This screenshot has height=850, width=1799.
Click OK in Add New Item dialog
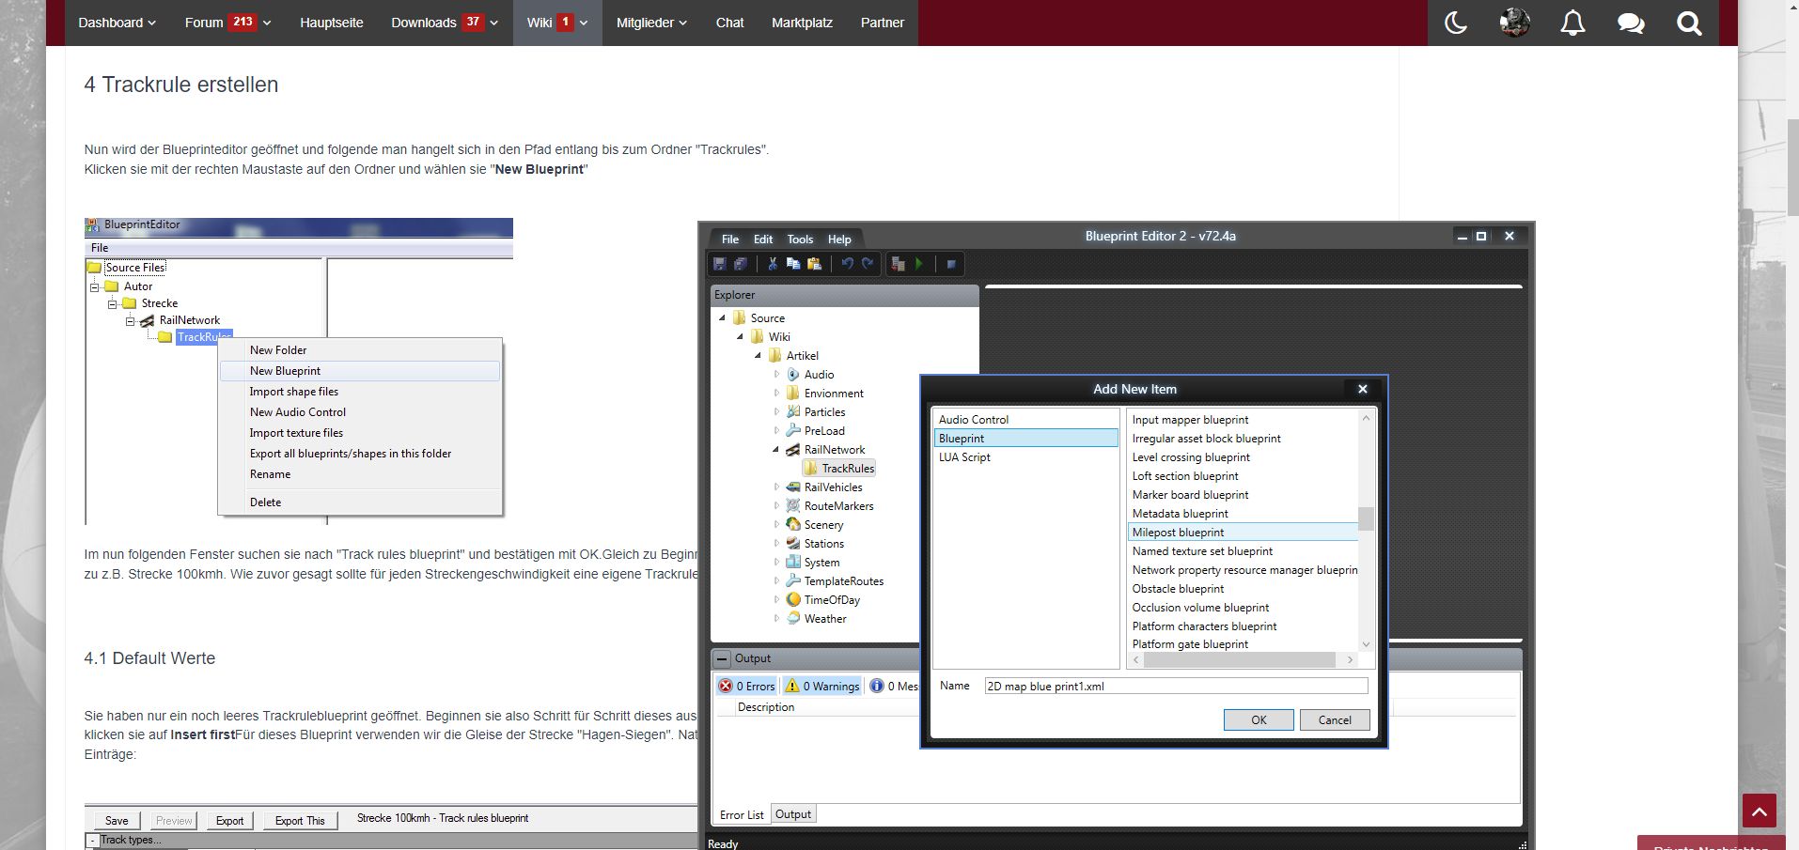(x=1259, y=719)
